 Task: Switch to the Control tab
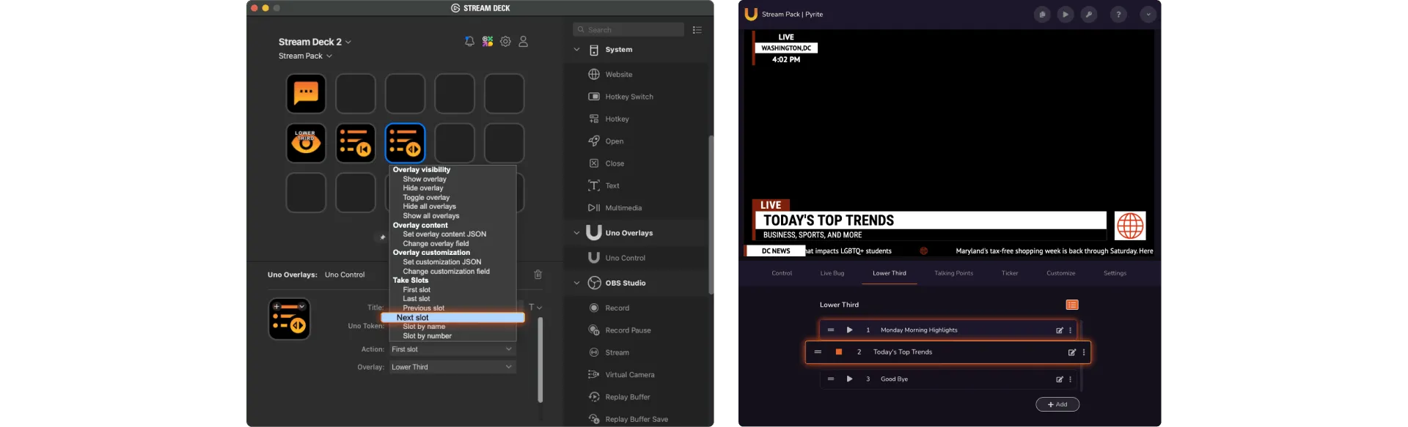click(782, 273)
